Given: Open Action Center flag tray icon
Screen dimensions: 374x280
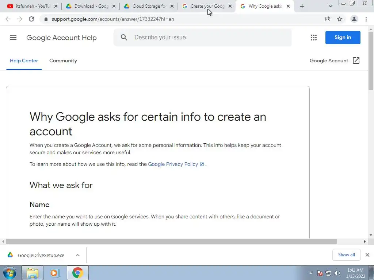Looking at the screenshot, I should (320, 273).
